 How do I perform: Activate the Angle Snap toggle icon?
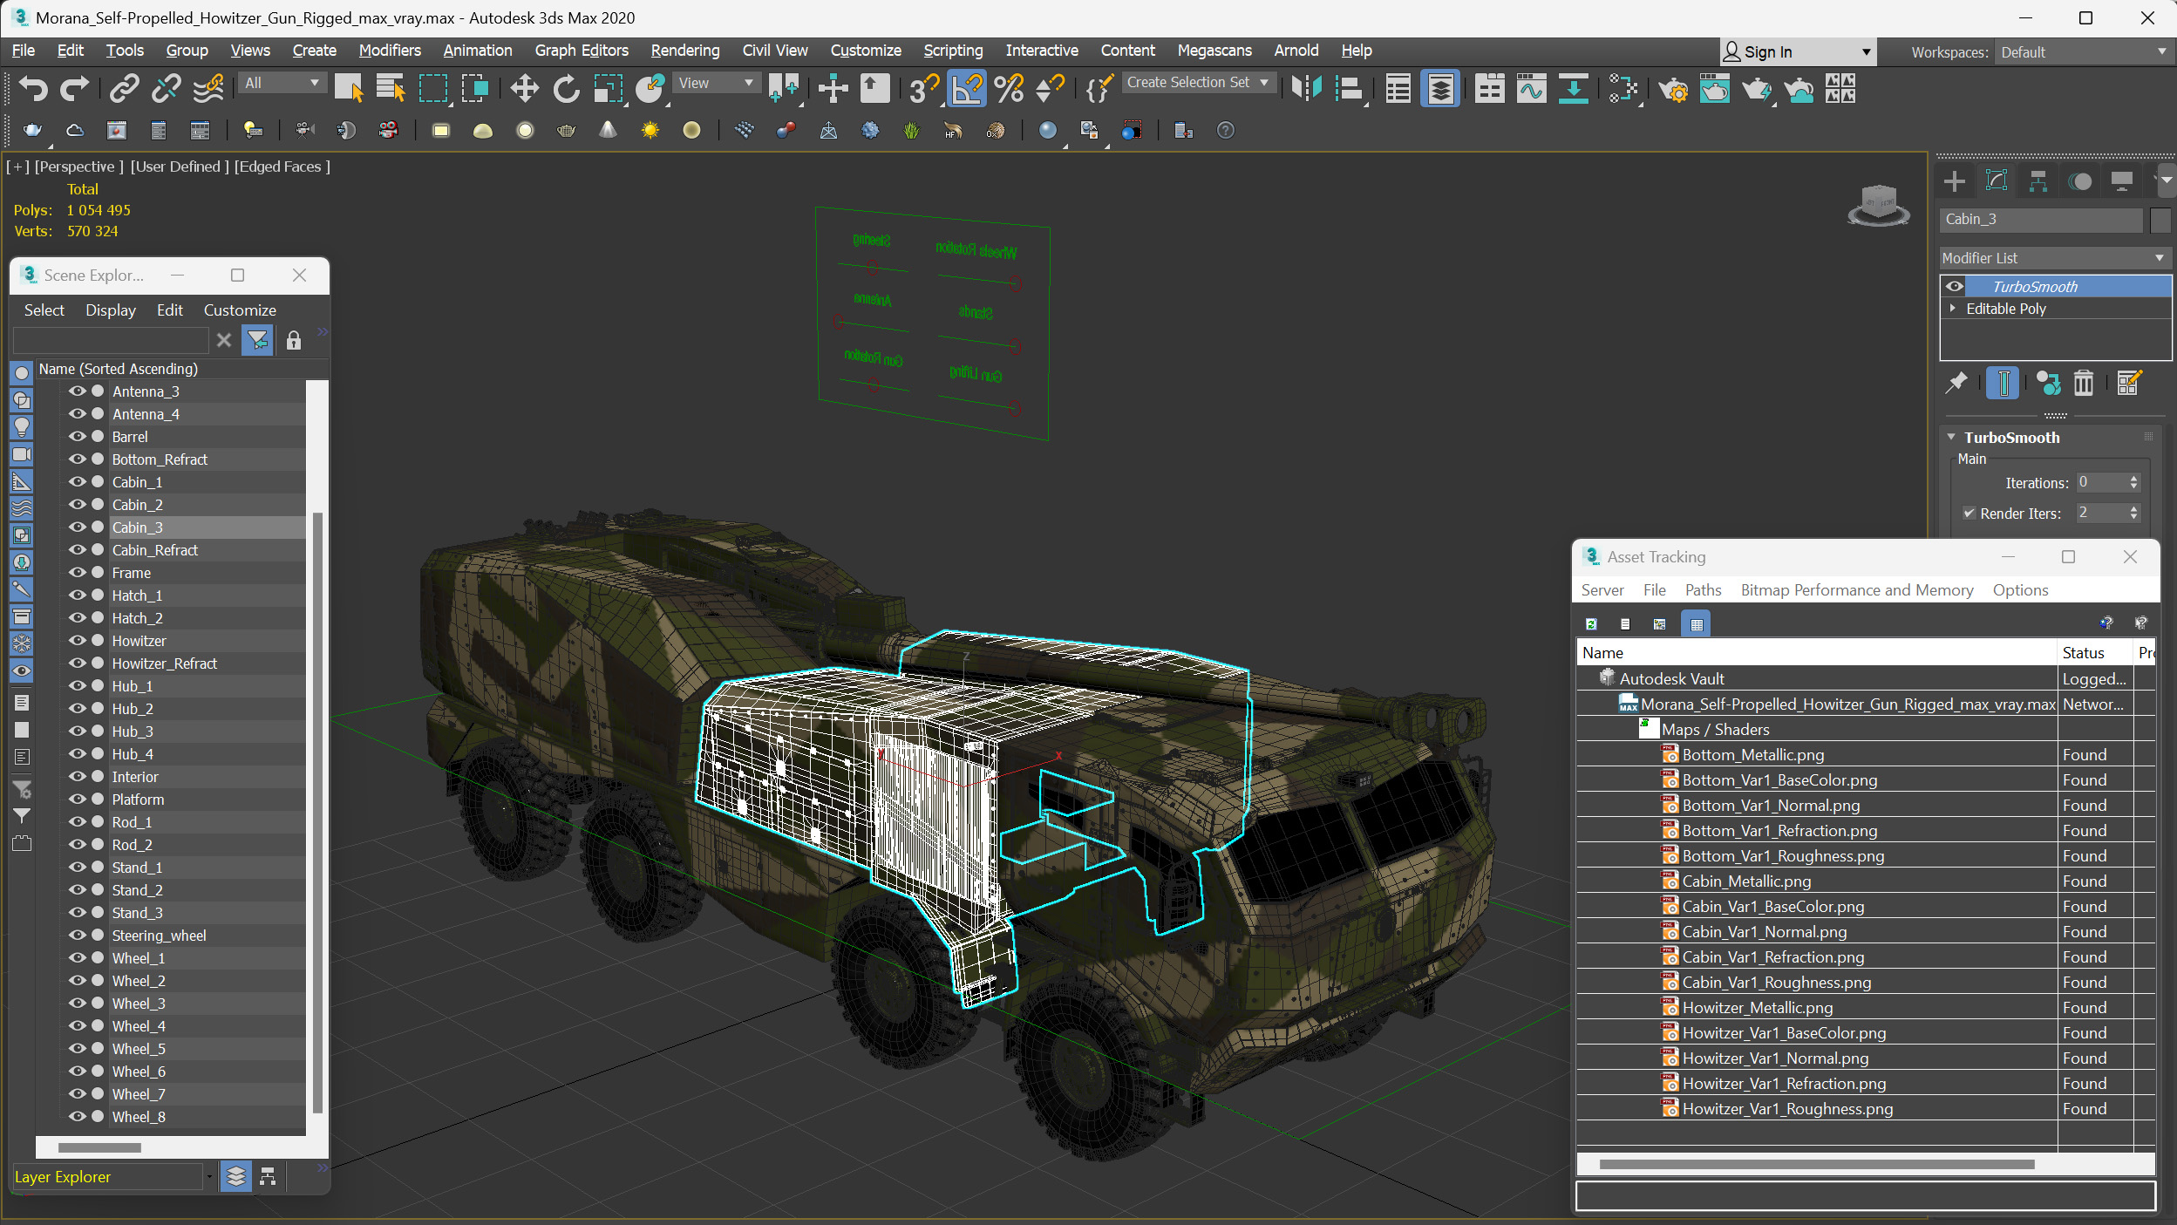point(966,88)
